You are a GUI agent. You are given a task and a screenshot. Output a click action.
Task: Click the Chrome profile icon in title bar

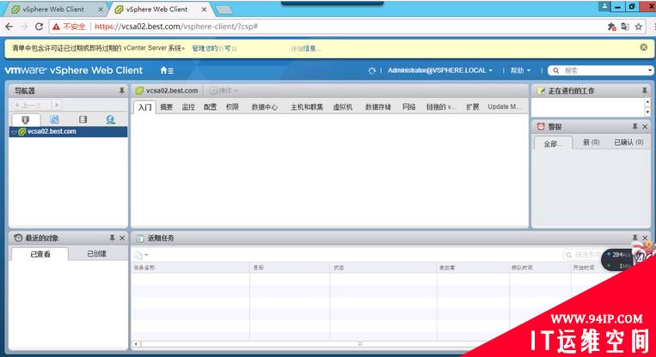(x=604, y=6)
